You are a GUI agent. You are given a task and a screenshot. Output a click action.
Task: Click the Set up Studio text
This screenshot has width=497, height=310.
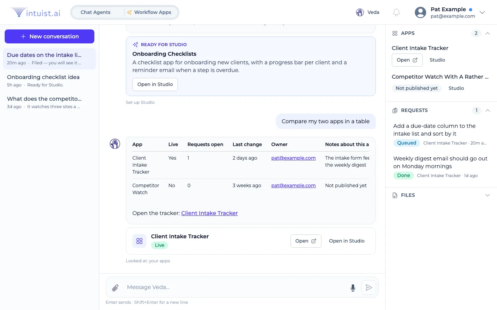140,103
